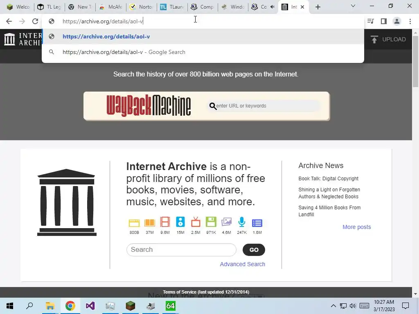Switch to the Norton tab
This screenshot has height=314, width=419.
141,7
